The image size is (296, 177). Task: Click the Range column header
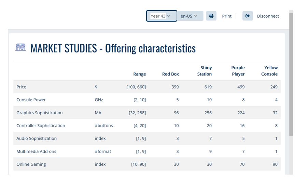tap(139, 74)
